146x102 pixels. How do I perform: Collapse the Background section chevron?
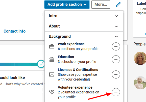(x=116, y=37)
